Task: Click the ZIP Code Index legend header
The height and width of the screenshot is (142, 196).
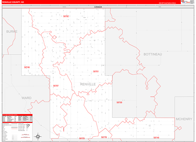Action: coord(17,115)
